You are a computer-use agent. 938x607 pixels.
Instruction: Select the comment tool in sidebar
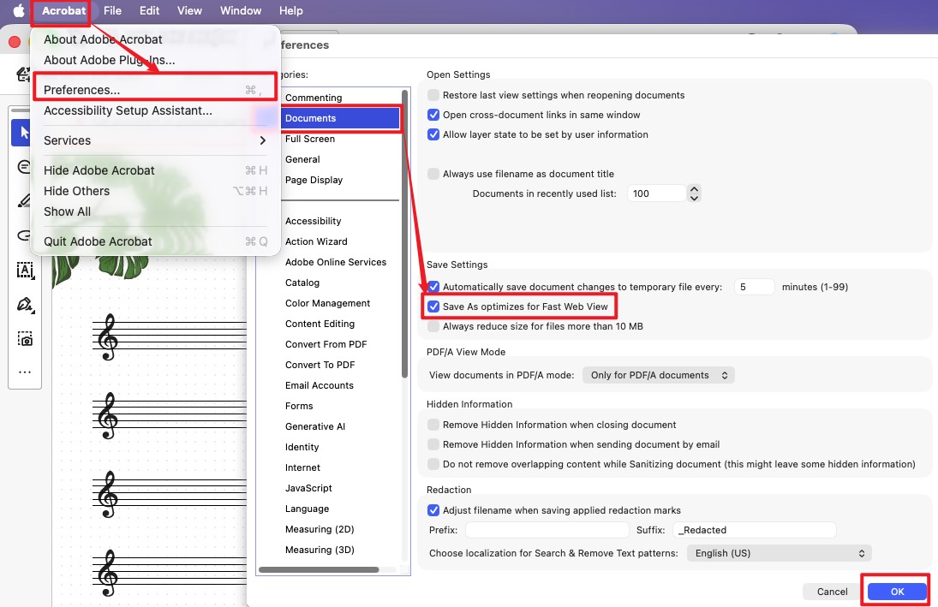pyautogui.click(x=24, y=167)
